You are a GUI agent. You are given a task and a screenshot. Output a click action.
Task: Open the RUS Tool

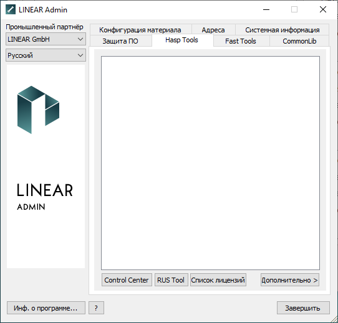[x=171, y=280]
